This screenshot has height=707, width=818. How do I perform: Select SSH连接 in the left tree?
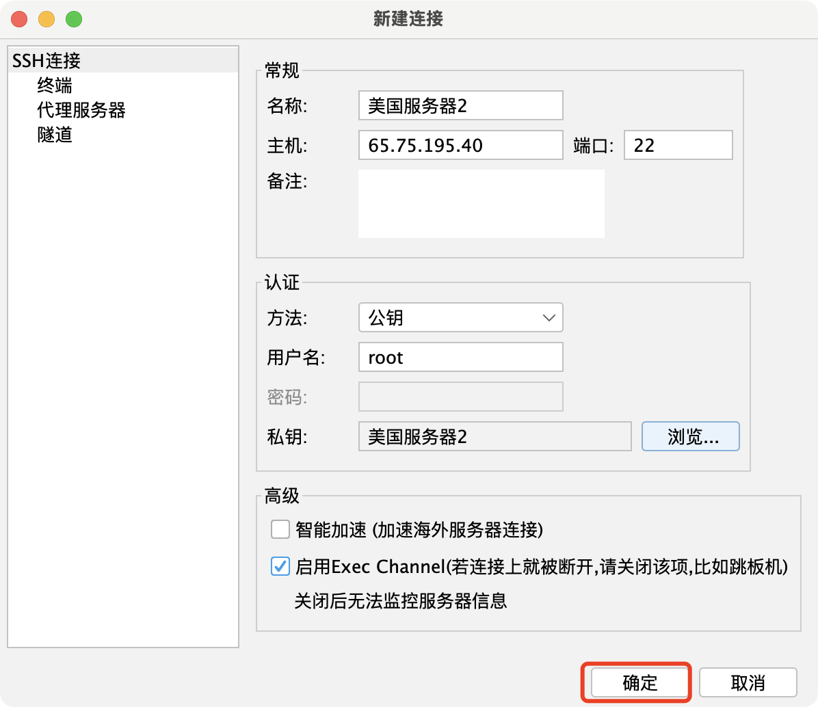tap(123, 60)
